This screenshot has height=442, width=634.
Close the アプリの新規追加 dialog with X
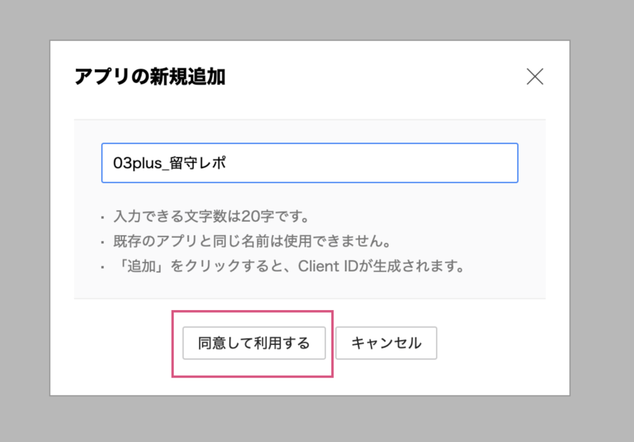[534, 77]
